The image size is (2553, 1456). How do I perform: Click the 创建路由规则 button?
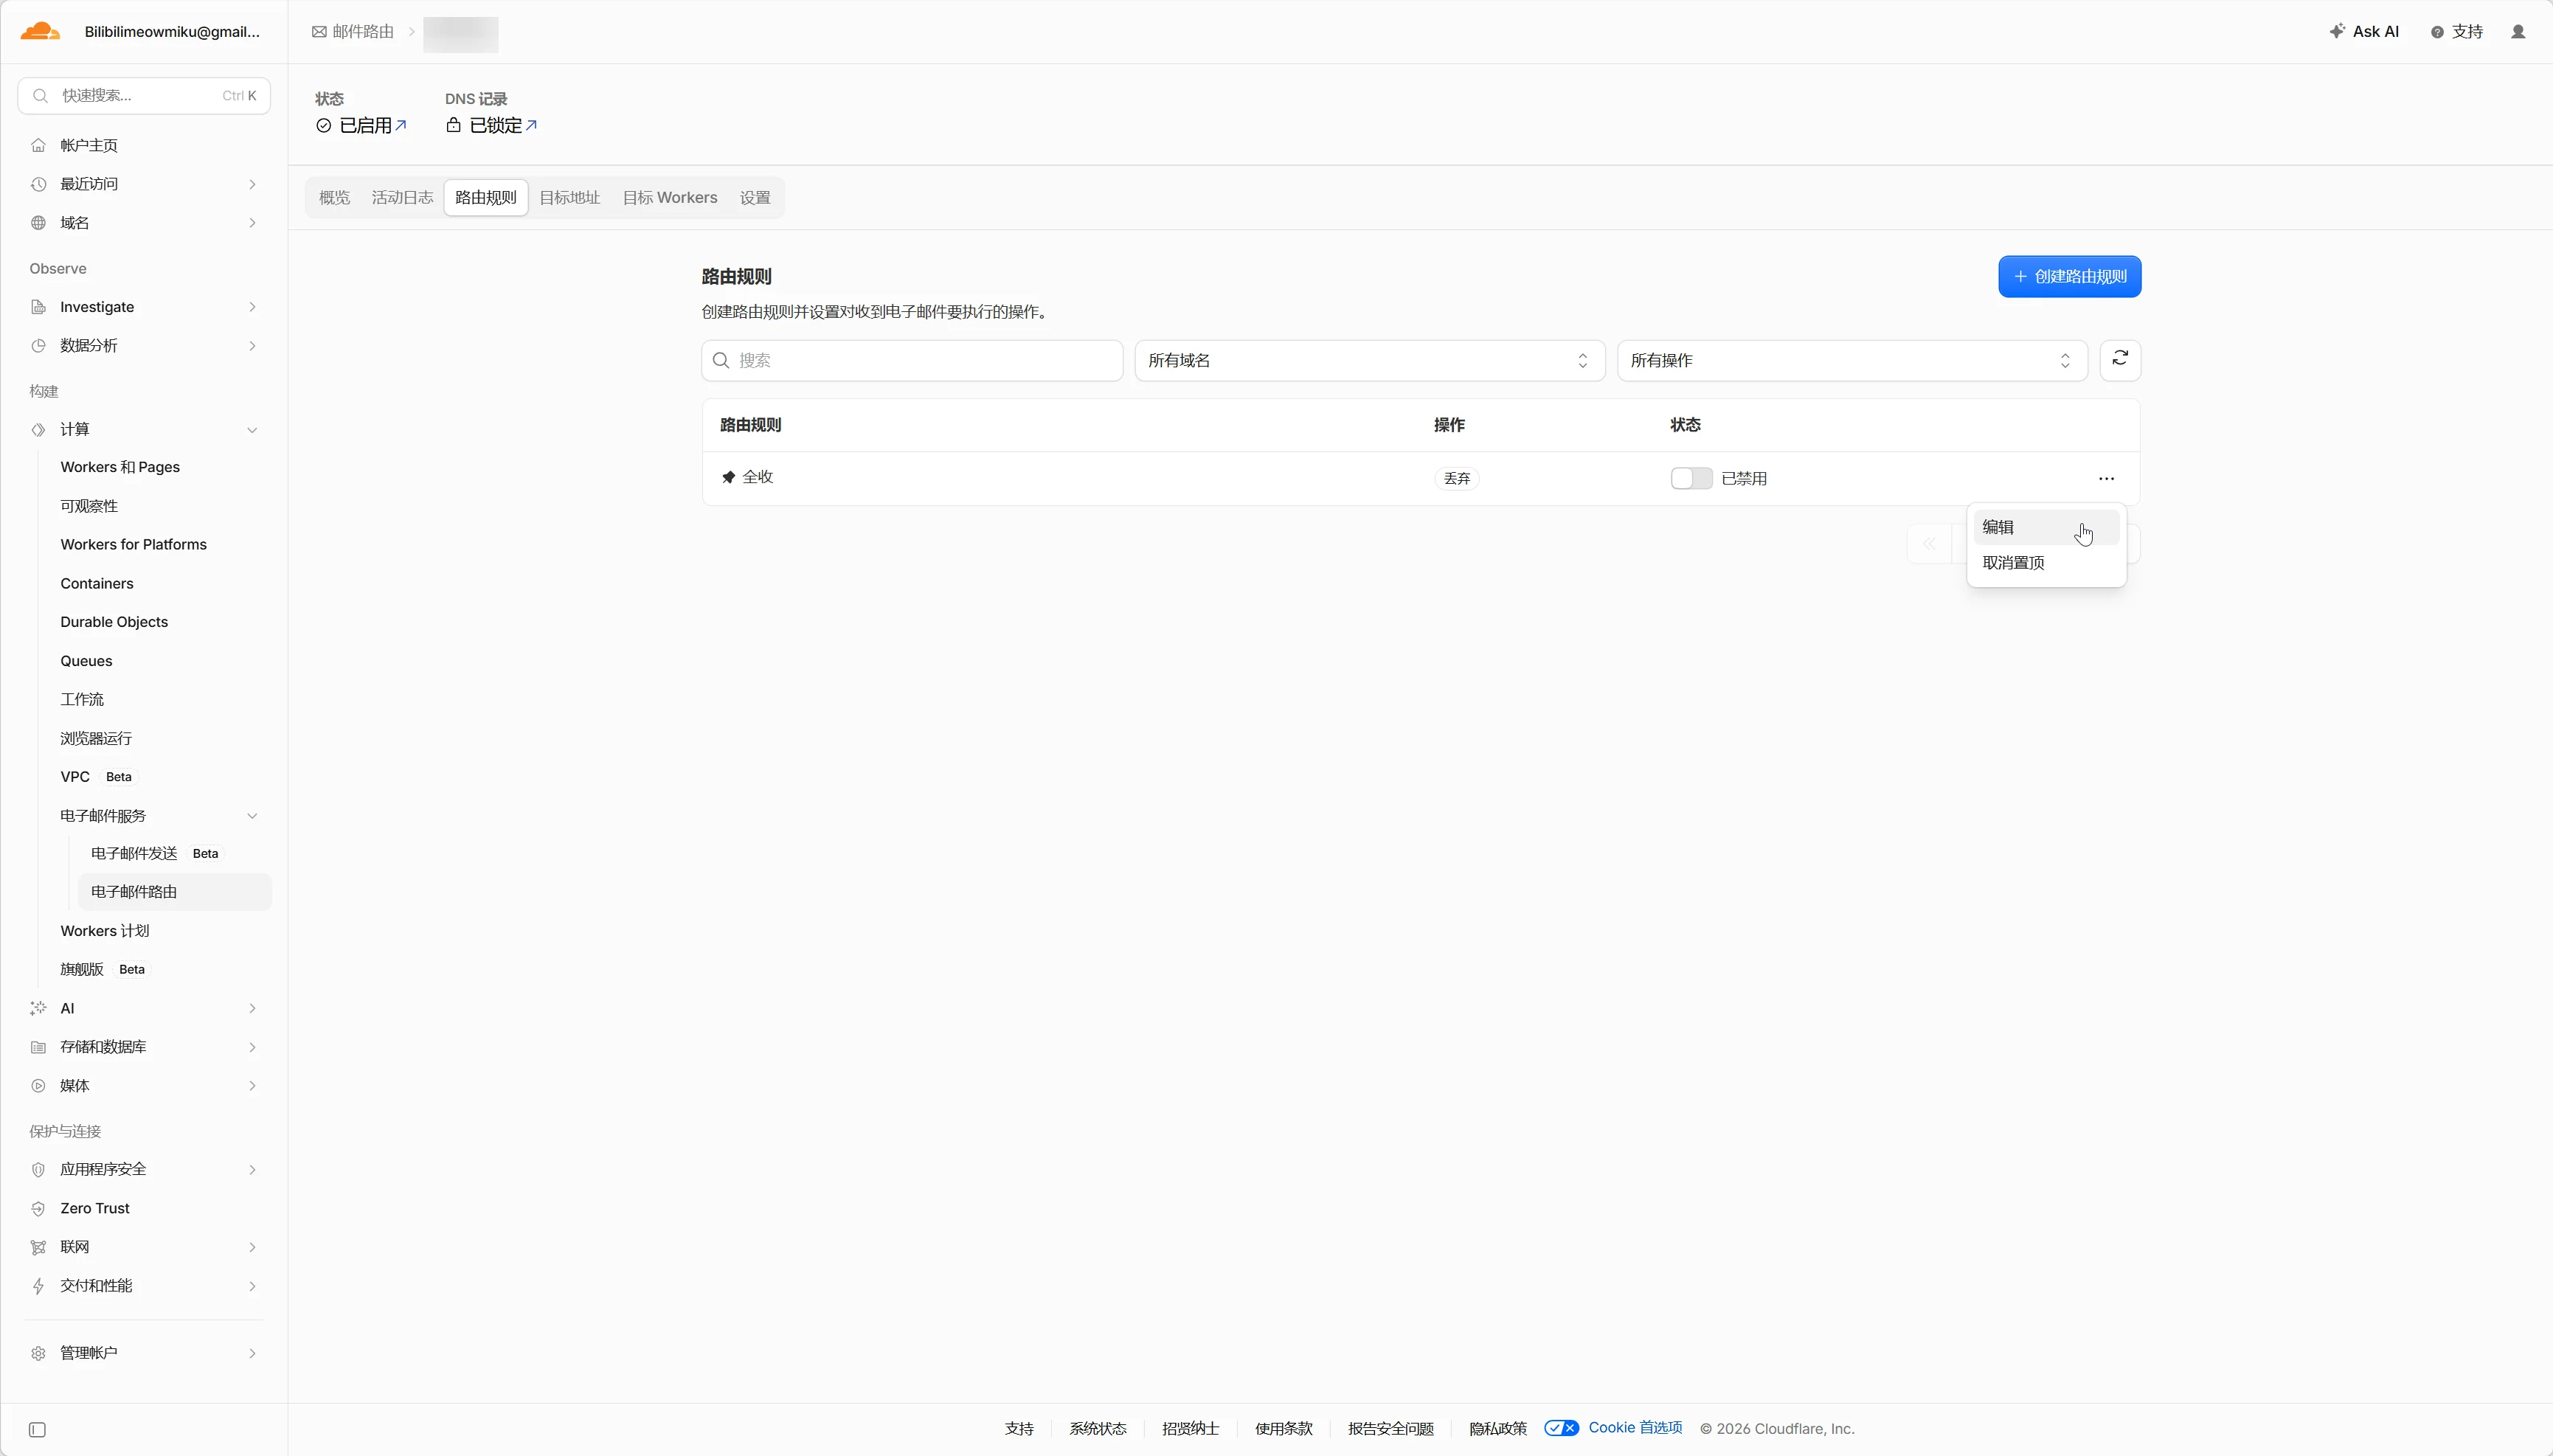tap(2069, 277)
